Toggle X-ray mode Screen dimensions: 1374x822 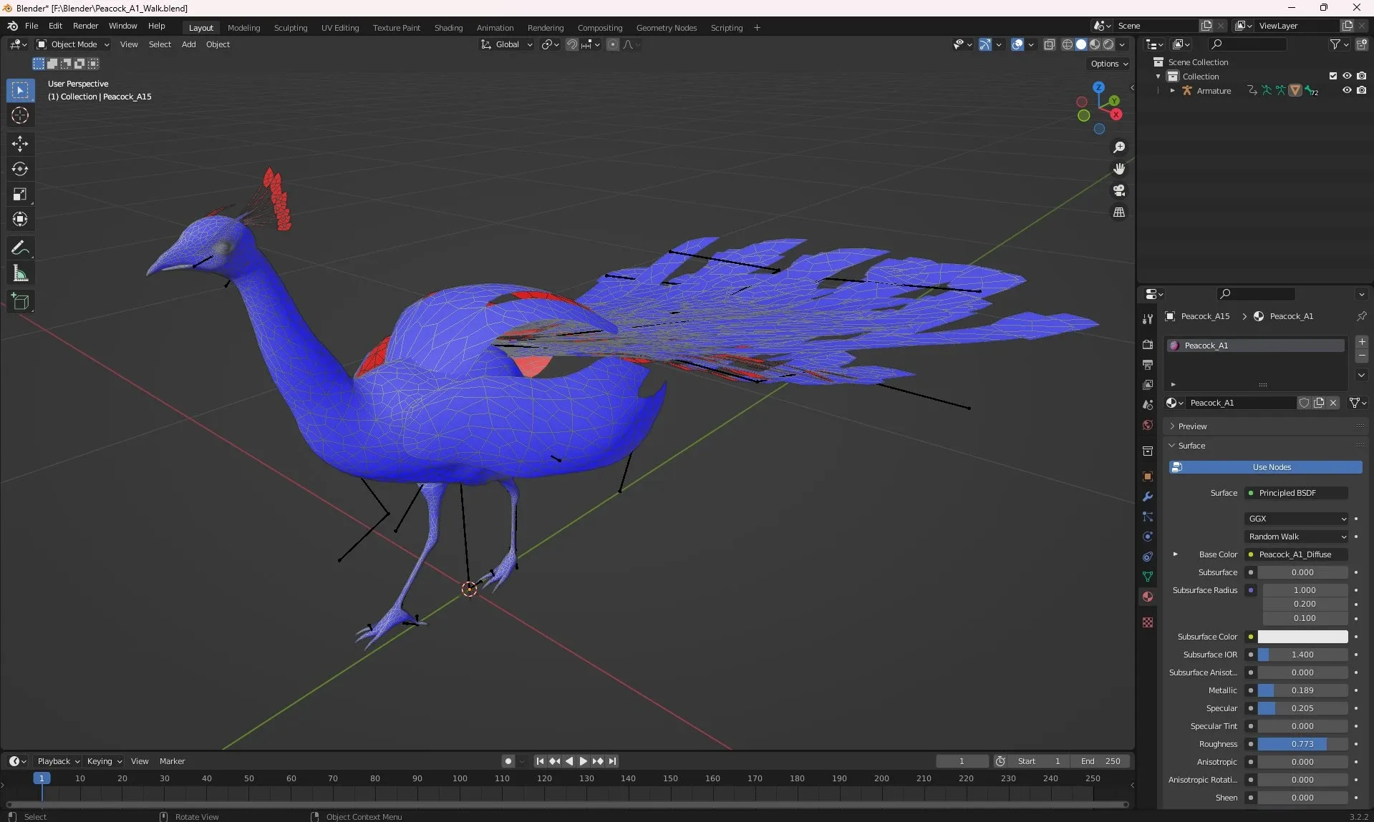(x=1050, y=44)
